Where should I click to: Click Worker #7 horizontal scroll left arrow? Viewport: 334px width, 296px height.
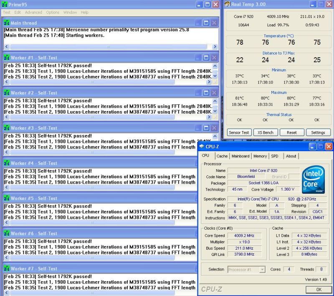point(7,293)
